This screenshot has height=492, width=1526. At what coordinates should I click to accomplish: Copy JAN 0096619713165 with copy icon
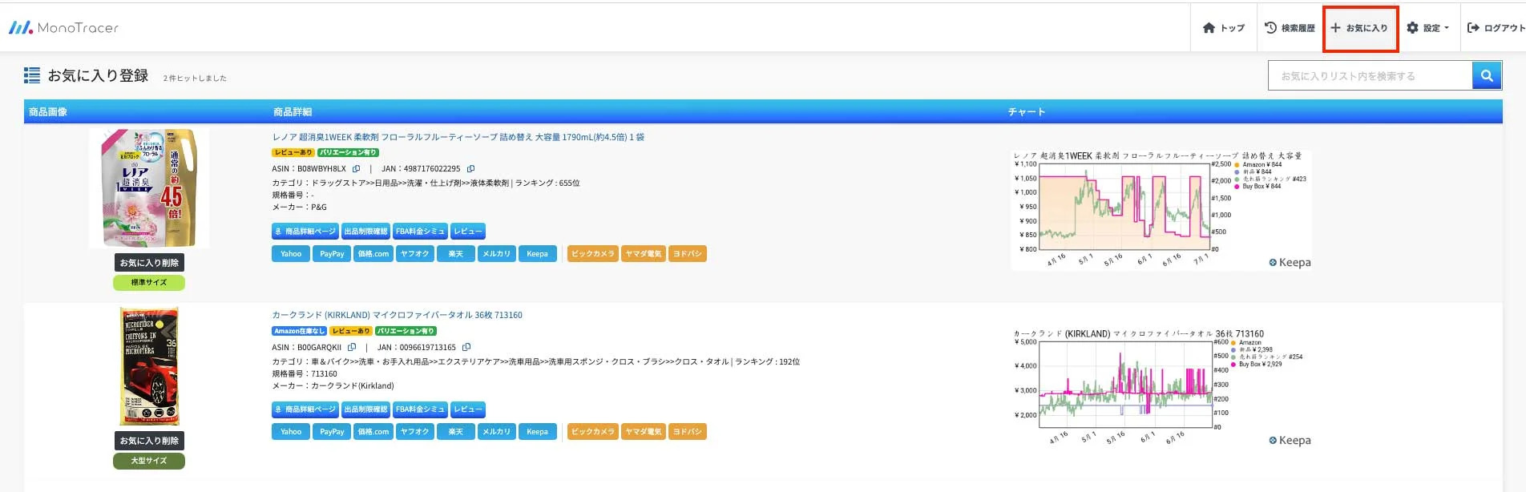pos(466,347)
